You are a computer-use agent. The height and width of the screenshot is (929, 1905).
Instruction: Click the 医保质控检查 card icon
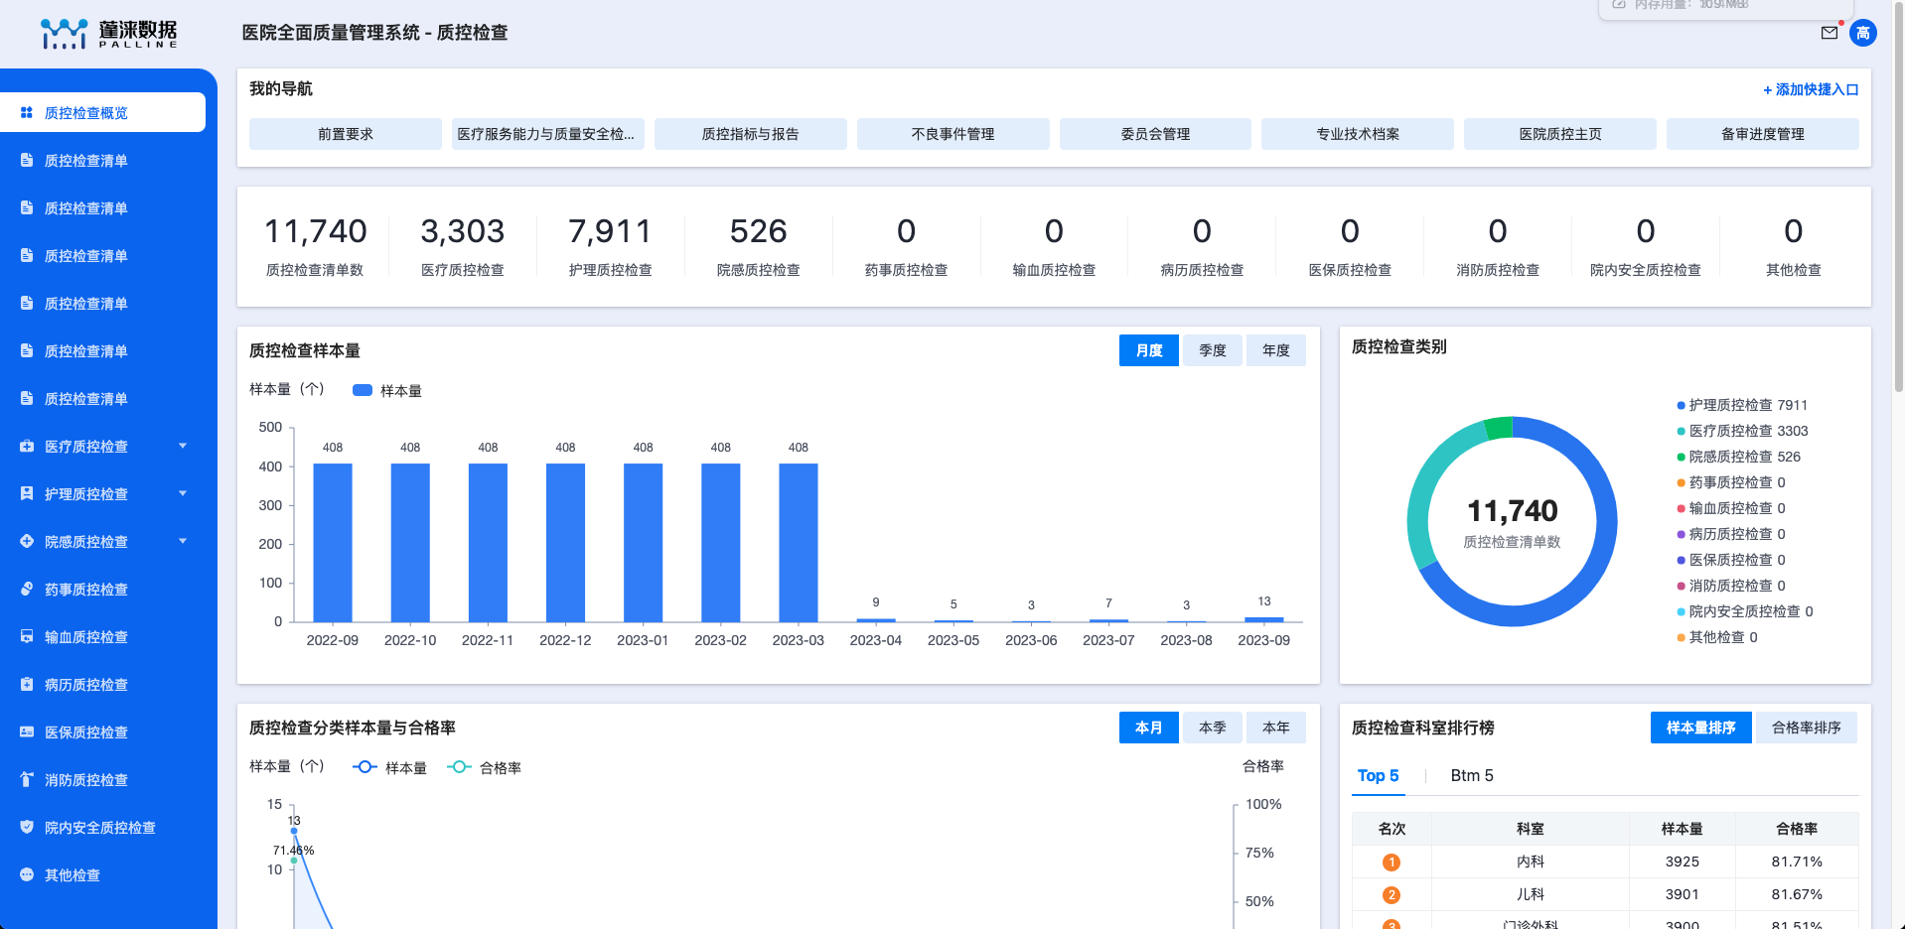pyautogui.click(x=27, y=731)
